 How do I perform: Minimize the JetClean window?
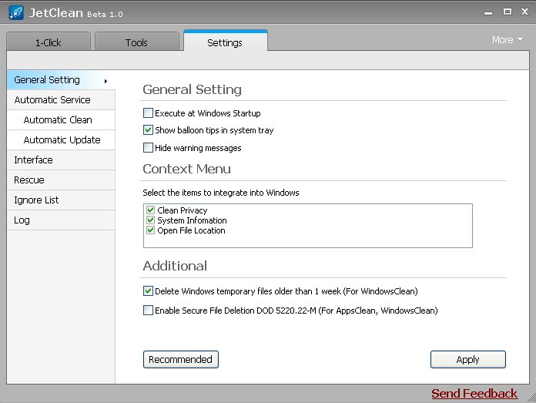(488, 13)
